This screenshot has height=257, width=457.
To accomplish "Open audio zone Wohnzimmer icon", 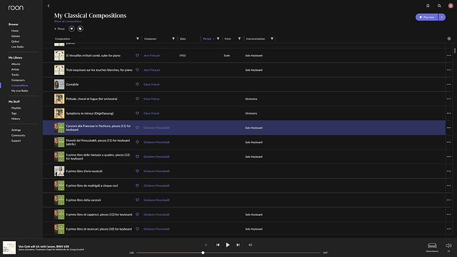I will point(432,245).
